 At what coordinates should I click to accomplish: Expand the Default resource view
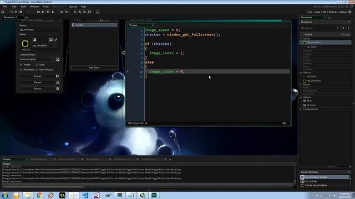point(302,34)
